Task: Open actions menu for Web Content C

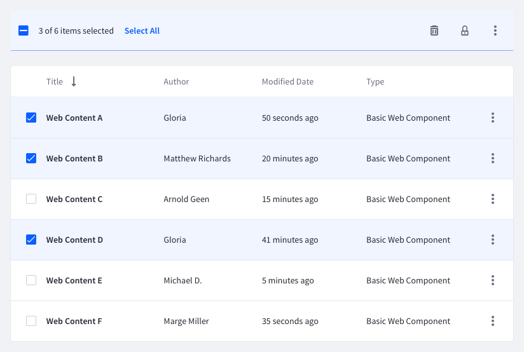Action: tap(493, 199)
